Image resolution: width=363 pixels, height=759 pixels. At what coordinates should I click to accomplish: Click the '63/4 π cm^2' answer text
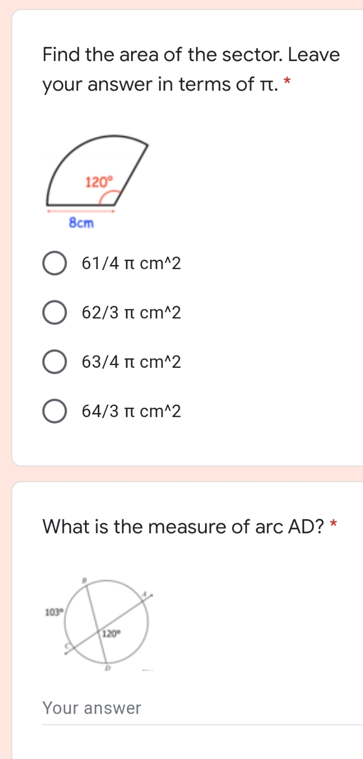coord(131,362)
